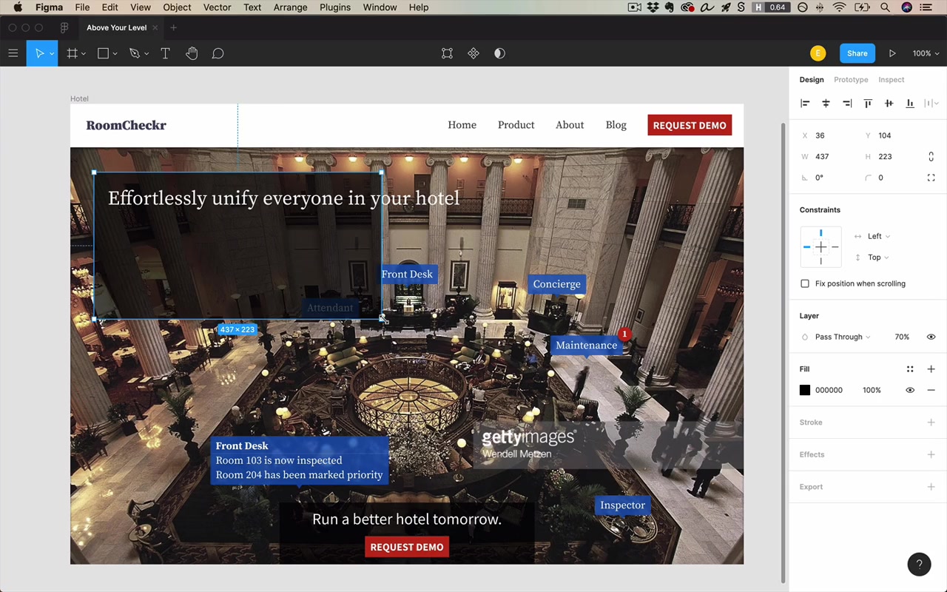This screenshot has width=947, height=592.
Task: Click the Mask half-circle icon
Action: point(499,53)
